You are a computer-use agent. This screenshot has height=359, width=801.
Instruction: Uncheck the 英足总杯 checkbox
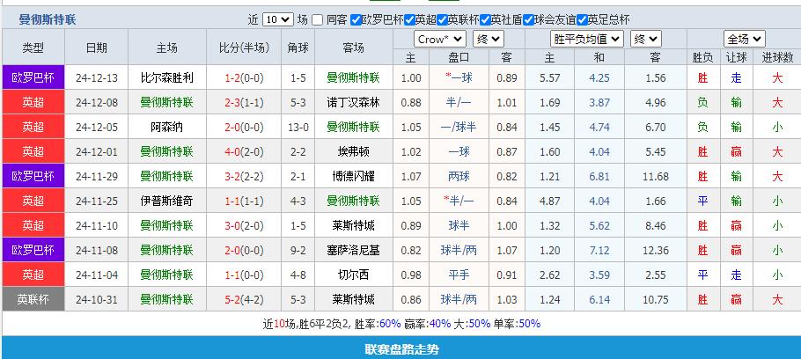(x=582, y=19)
